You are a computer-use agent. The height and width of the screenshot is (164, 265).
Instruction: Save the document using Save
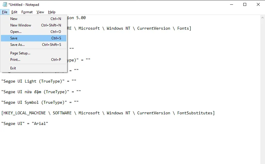tap(14, 38)
